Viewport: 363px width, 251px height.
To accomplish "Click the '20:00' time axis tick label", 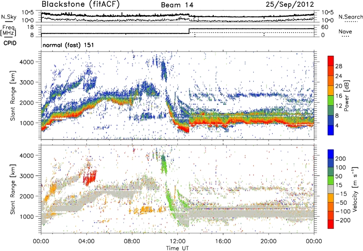I will coord(268,241).
